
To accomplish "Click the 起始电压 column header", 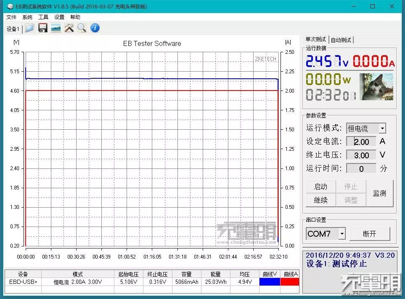I will pos(129,274).
